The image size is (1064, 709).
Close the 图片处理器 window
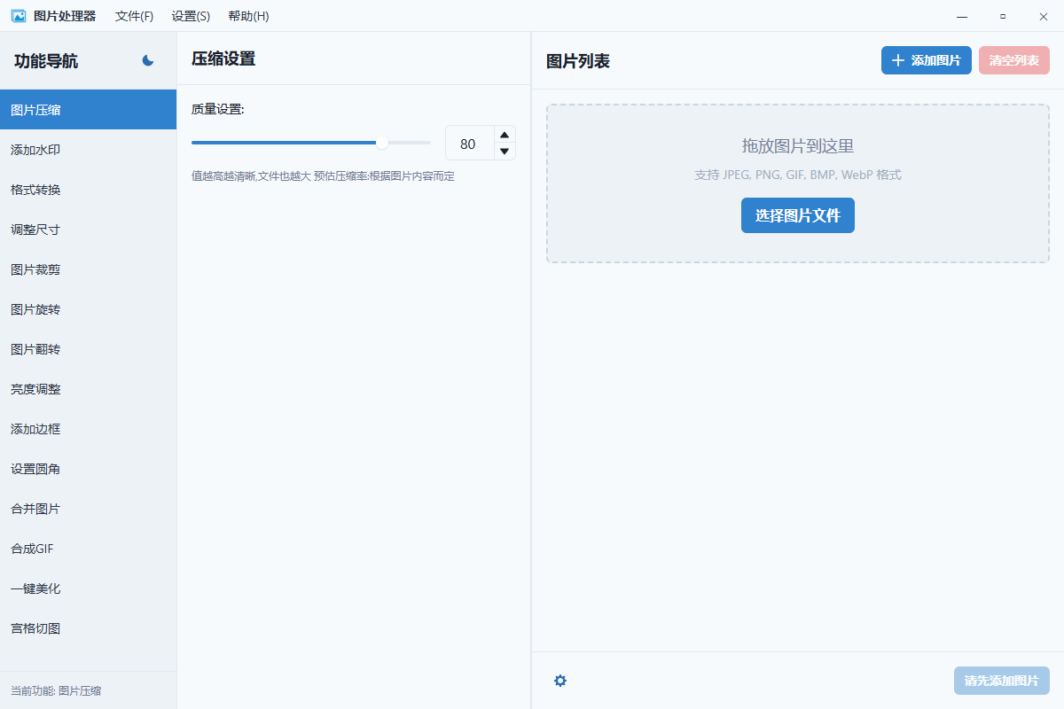coord(1044,16)
